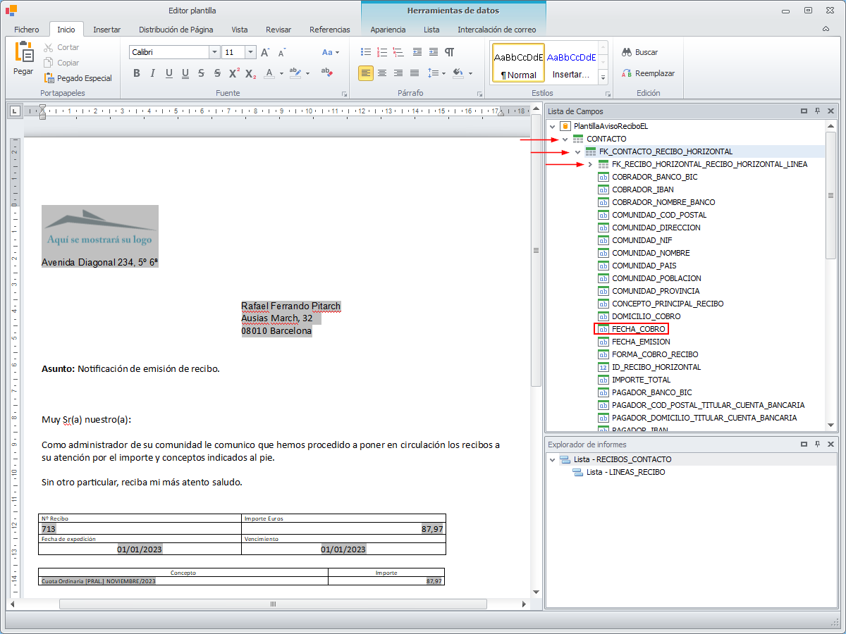The image size is (846, 634).
Task: Switch to the Insertar ribbon tab
Action: click(x=106, y=30)
